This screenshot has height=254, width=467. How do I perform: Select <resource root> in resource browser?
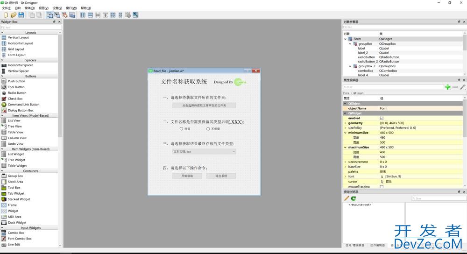pos(360,205)
